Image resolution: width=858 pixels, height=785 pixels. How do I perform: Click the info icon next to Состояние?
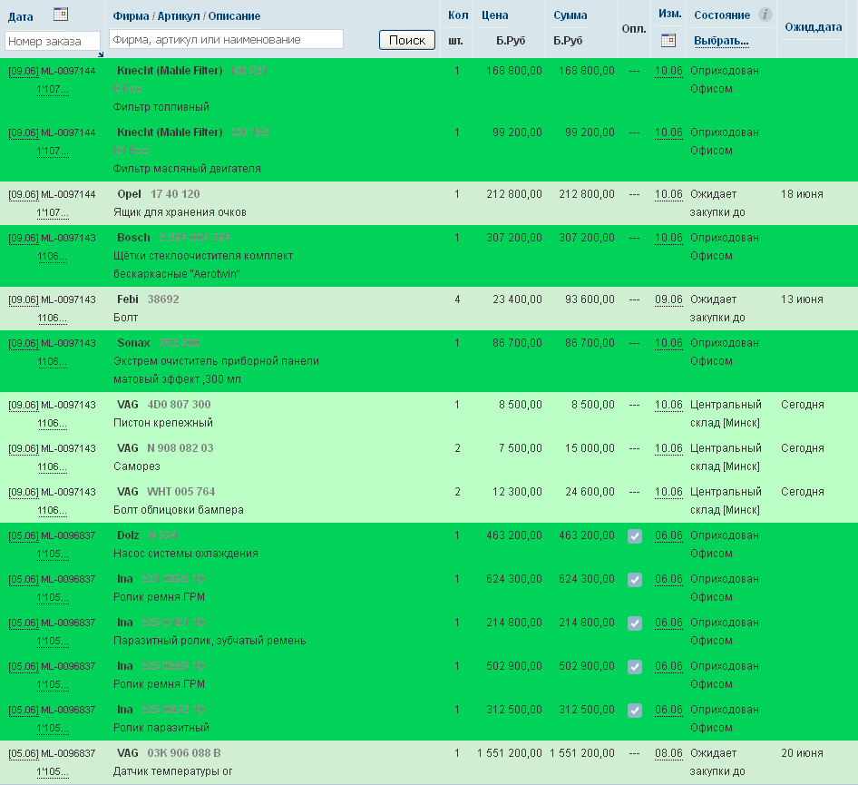pyautogui.click(x=765, y=15)
